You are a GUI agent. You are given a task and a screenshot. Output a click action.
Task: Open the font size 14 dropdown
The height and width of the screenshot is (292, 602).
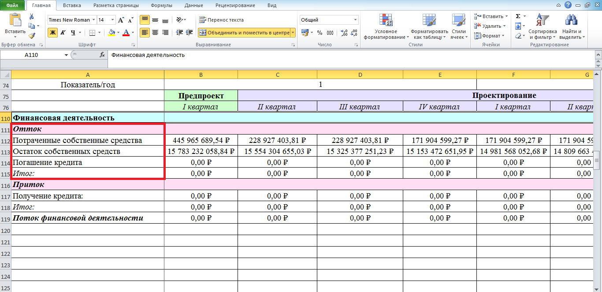pyautogui.click(x=113, y=20)
